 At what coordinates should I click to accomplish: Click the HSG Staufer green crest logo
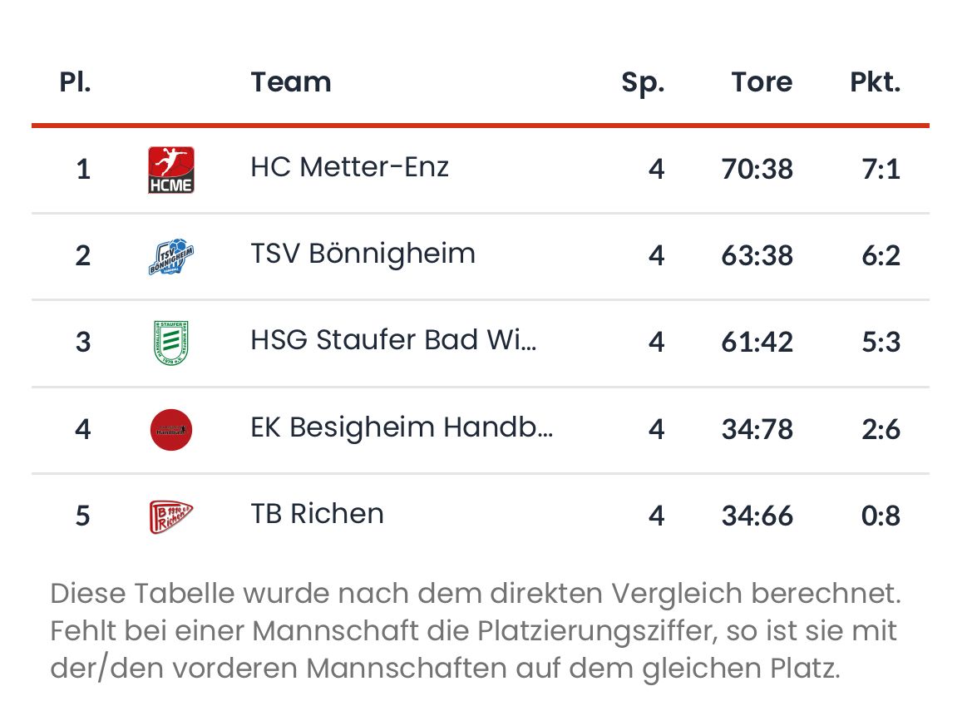171,343
